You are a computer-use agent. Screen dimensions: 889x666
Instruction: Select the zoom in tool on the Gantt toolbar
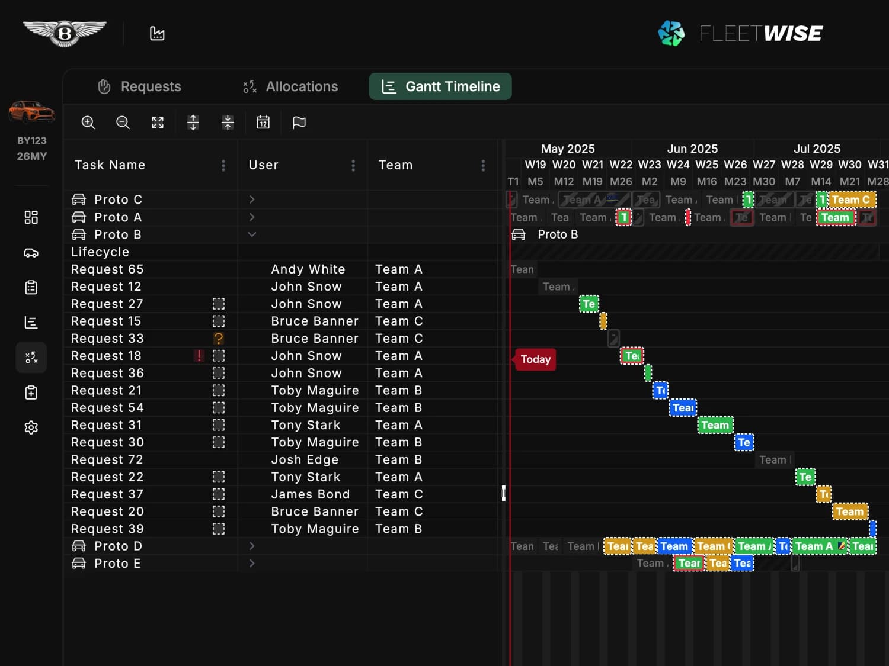(x=88, y=123)
